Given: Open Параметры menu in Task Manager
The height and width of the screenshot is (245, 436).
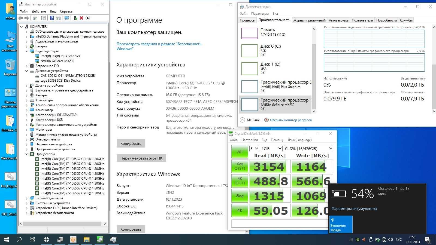Looking at the screenshot, I should pos(260,14).
